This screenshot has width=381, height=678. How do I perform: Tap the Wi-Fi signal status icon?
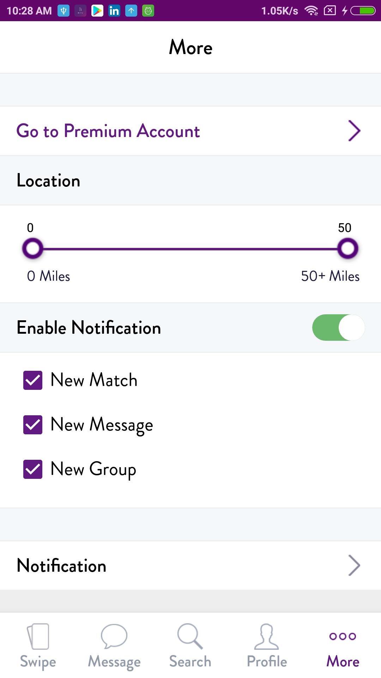(x=311, y=11)
